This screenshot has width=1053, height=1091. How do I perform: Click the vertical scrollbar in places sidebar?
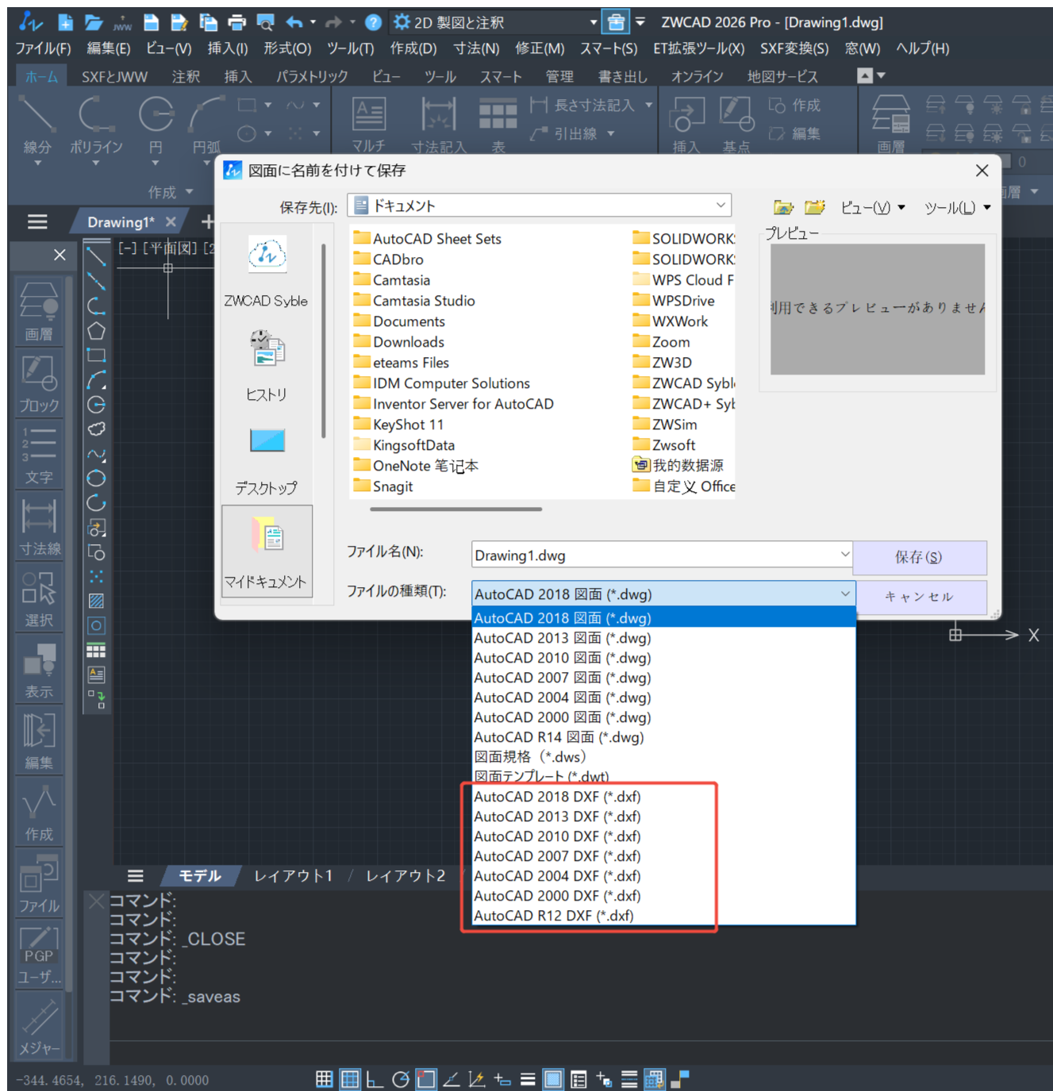323,341
